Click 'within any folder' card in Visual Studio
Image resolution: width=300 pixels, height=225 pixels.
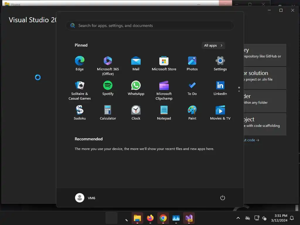click(265, 101)
